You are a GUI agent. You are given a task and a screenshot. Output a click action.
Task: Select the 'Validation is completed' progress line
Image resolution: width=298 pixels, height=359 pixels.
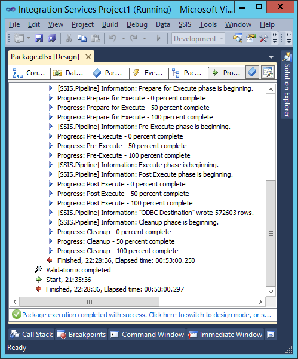point(78,270)
